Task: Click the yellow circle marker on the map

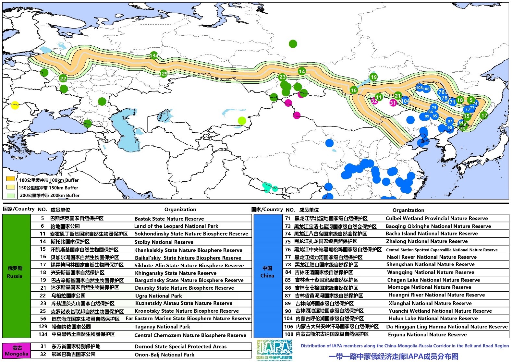Action: click(x=15, y=105)
